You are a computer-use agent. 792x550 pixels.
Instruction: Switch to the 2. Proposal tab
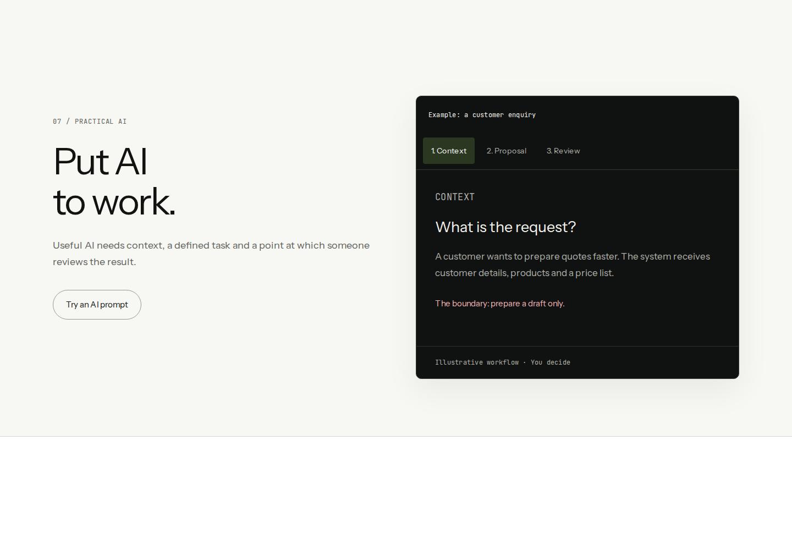(x=507, y=151)
